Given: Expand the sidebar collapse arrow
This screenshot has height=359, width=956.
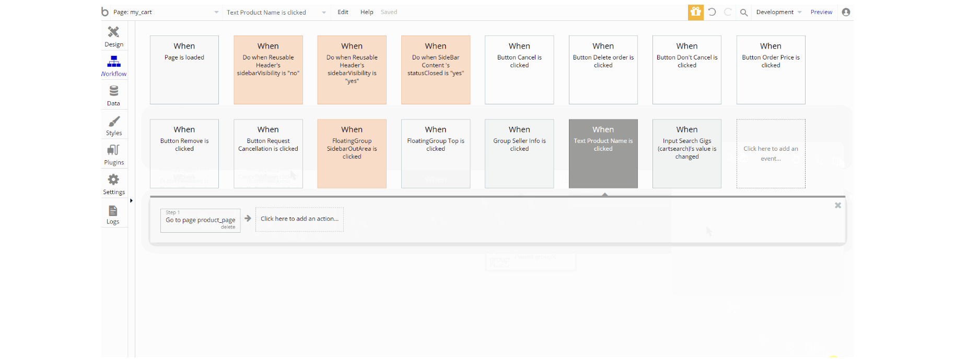Looking at the screenshot, I should point(131,200).
